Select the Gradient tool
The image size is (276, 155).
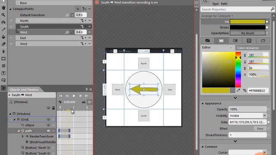coord(3,44)
